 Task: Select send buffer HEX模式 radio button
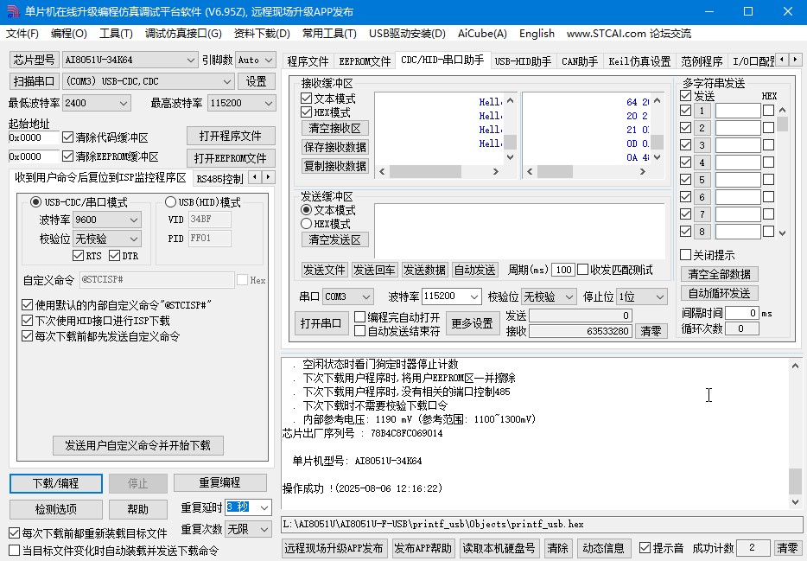click(306, 223)
